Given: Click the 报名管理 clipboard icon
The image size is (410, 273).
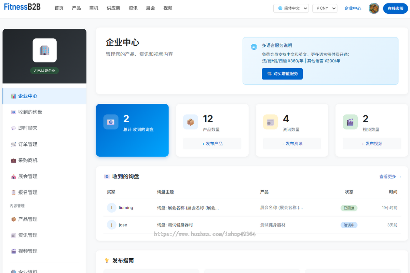Looking at the screenshot, I should [13, 192].
